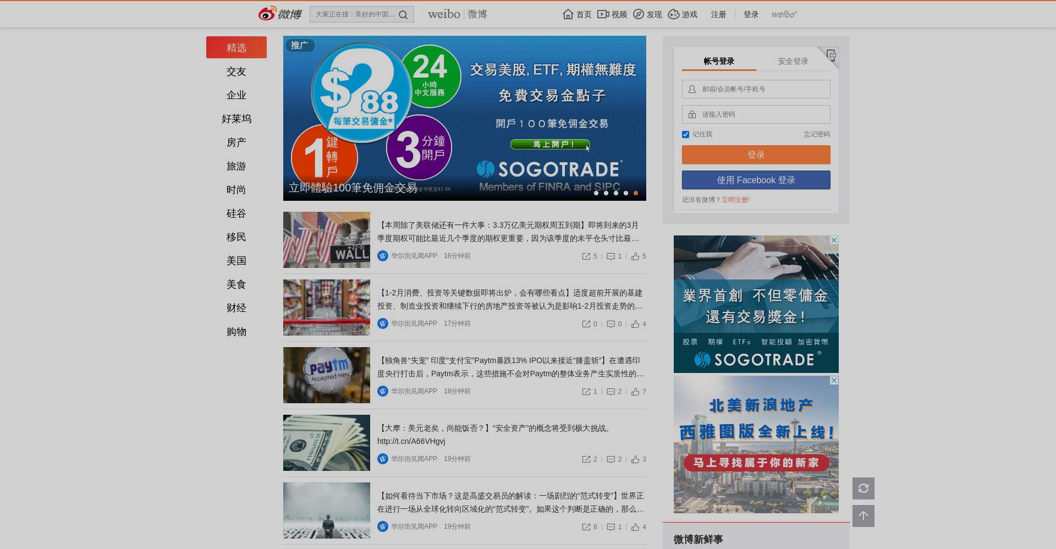This screenshot has height=549, width=1056.
Task: Click 注册 in the top navigation
Action: (718, 14)
